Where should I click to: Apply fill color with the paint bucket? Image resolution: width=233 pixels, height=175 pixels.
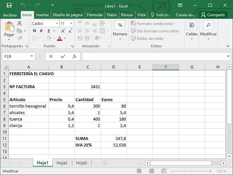[x=48, y=38]
